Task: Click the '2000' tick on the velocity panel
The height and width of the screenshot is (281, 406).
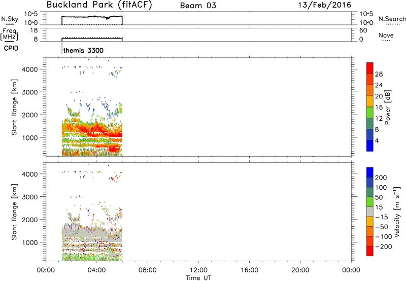Action: point(30,220)
